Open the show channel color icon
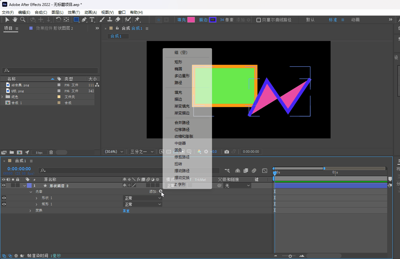400x259 pixels. tap(199, 152)
